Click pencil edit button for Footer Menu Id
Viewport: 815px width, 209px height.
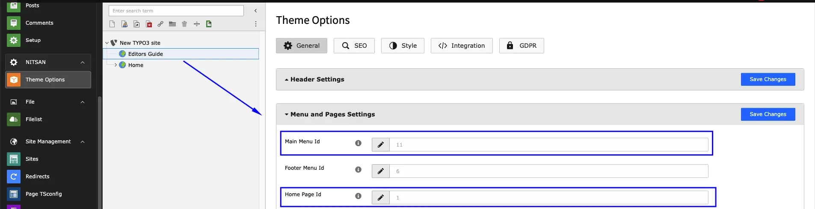(381, 171)
